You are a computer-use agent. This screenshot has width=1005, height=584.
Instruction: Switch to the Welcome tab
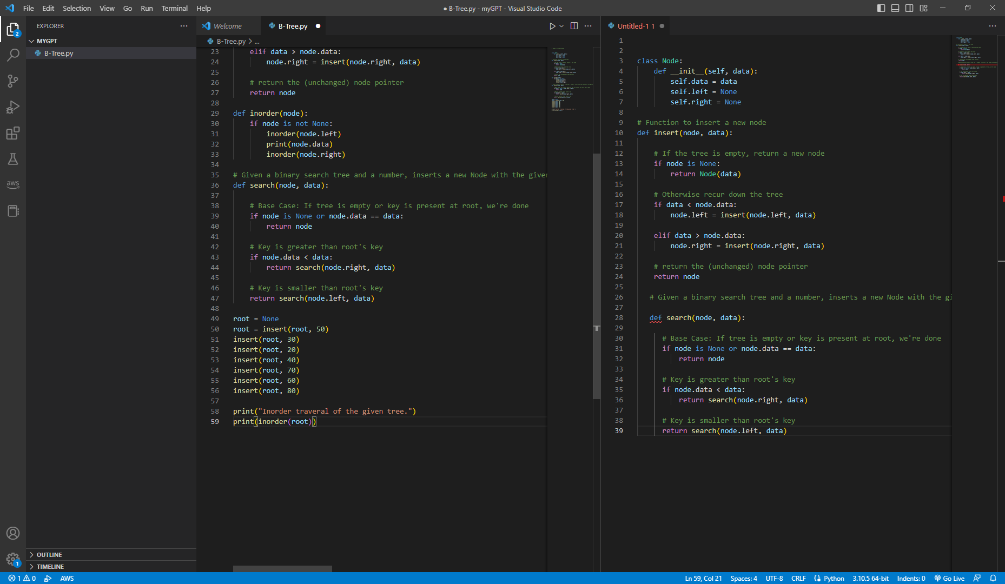tap(228, 26)
